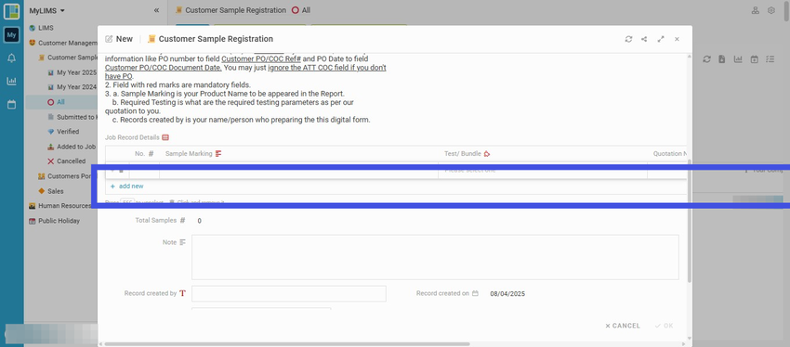This screenshot has height=347, width=790.
Task: Select Verified in the sidebar tree
Action: pyautogui.click(x=68, y=131)
